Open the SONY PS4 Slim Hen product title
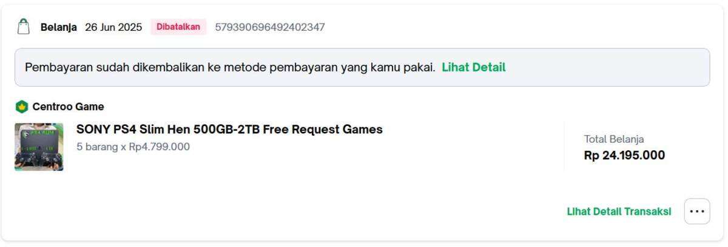The width and height of the screenshot is (728, 247). point(229,129)
